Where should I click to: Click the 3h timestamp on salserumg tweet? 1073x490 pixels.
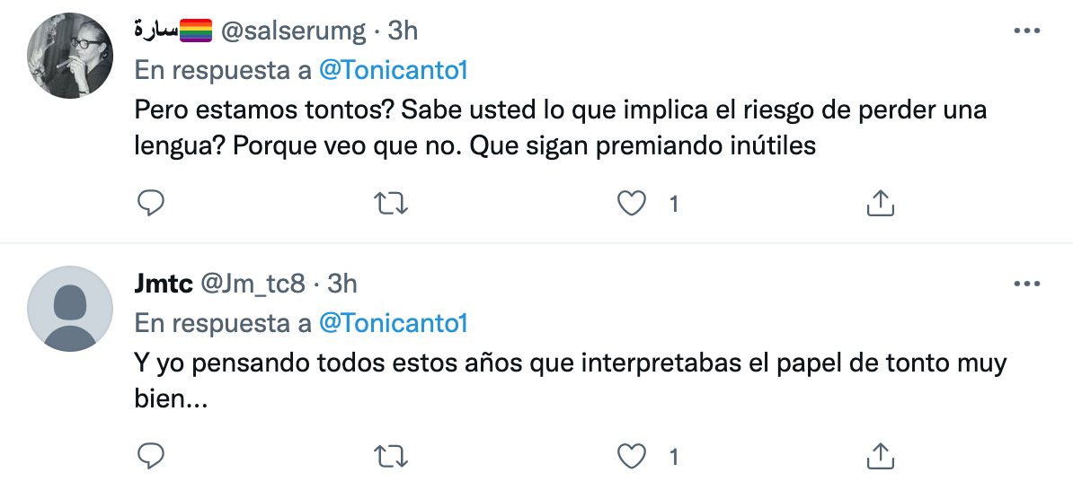point(403,31)
